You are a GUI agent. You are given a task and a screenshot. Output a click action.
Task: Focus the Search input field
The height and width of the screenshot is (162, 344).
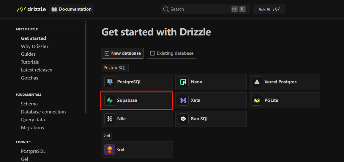(205, 9)
